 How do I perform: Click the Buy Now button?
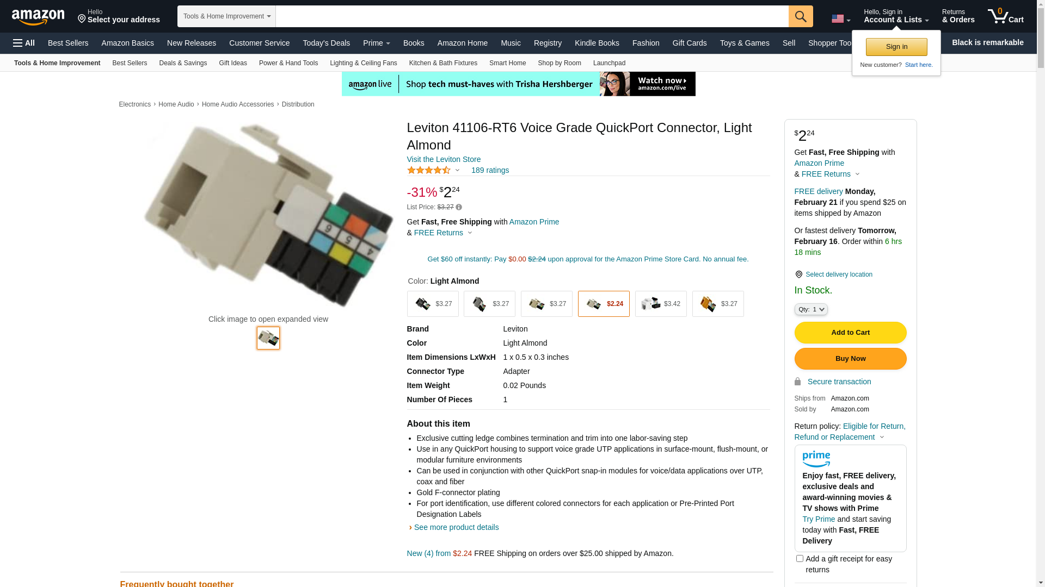coord(850,359)
